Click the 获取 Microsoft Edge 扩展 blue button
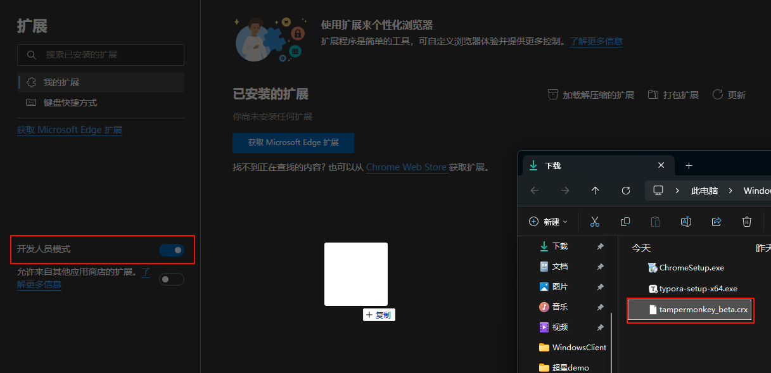This screenshot has height=373, width=771. [x=293, y=142]
